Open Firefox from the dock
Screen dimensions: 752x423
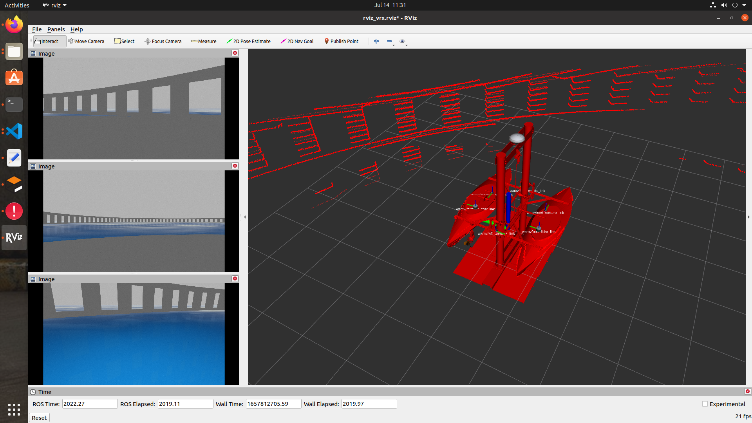14,25
